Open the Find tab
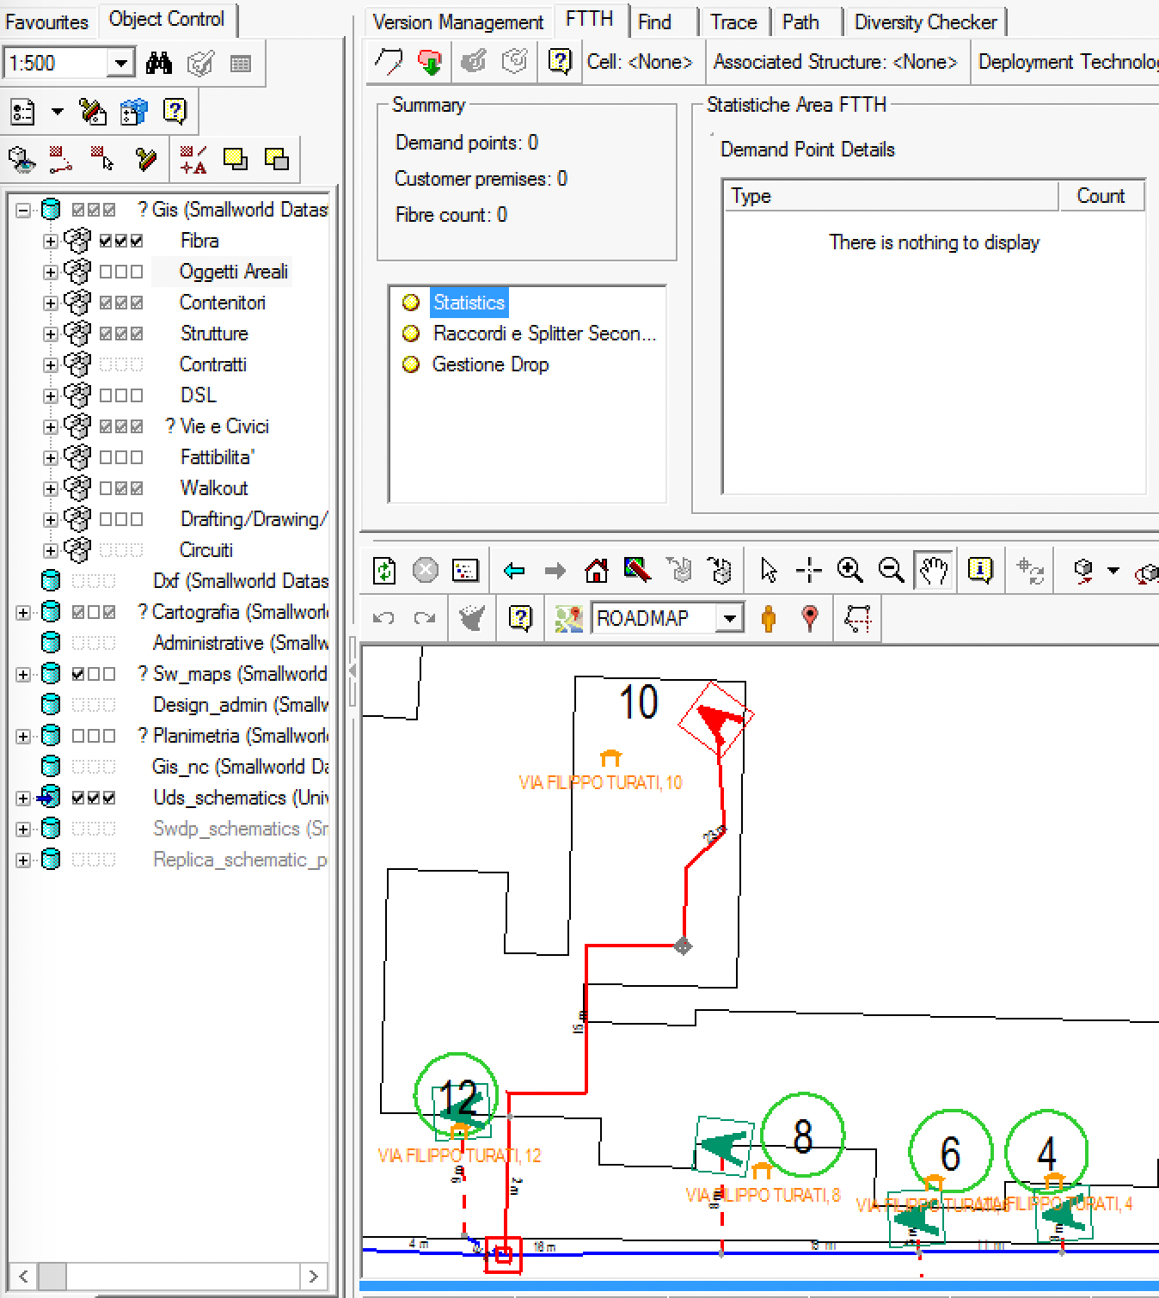The width and height of the screenshot is (1159, 1298). [654, 21]
